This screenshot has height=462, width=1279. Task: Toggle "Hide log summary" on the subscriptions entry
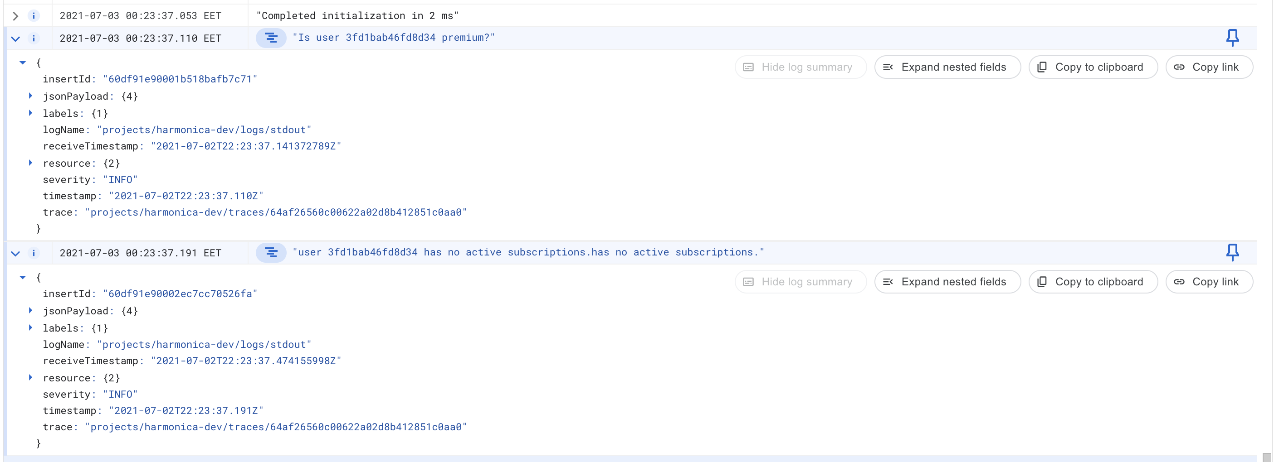click(x=800, y=282)
